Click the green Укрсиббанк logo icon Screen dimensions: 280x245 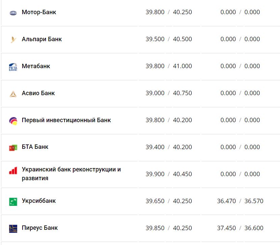tap(13, 202)
